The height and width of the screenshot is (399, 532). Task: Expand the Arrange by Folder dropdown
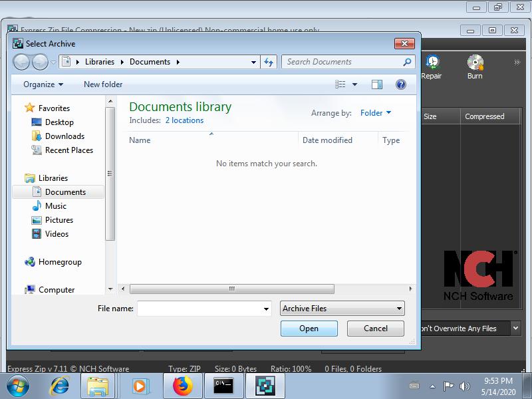[376, 113]
